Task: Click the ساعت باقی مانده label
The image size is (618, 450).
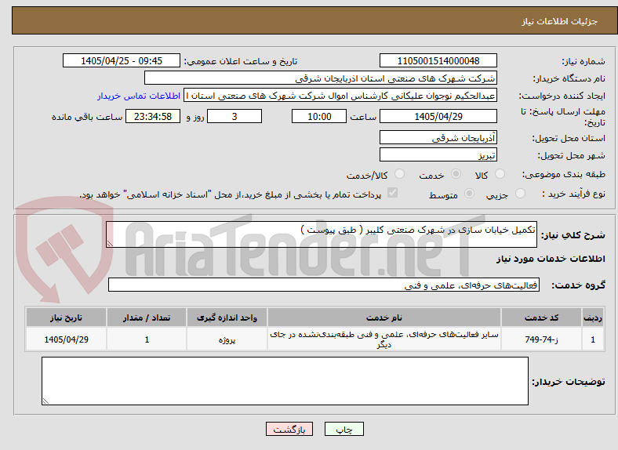Action: click(x=87, y=117)
